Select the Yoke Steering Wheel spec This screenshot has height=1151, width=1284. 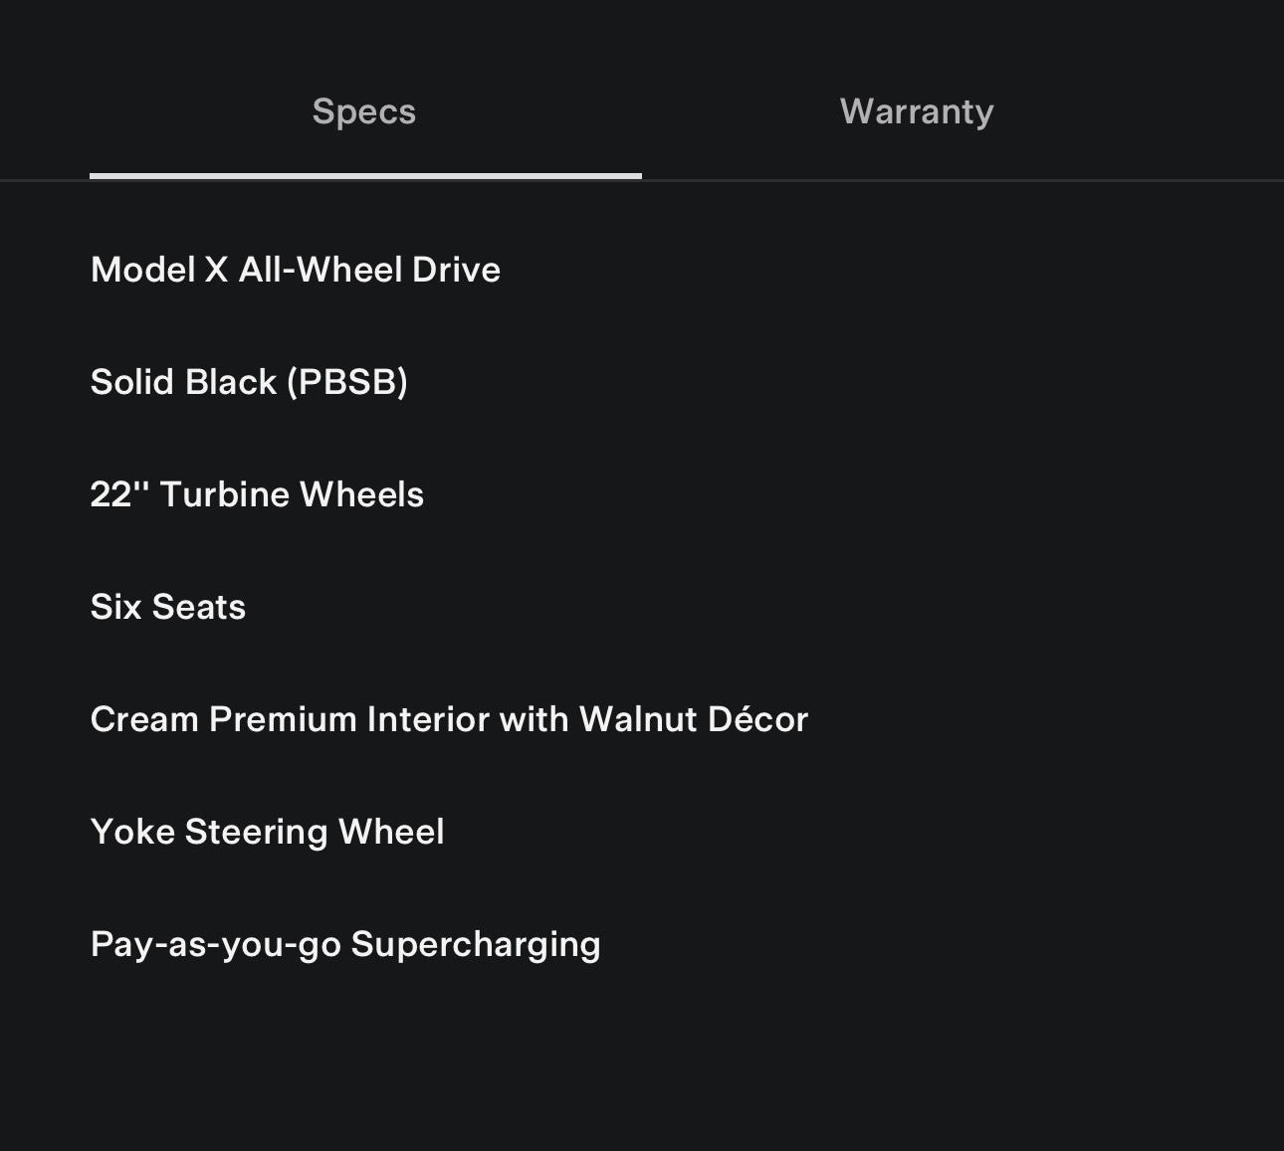(x=267, y=832)
